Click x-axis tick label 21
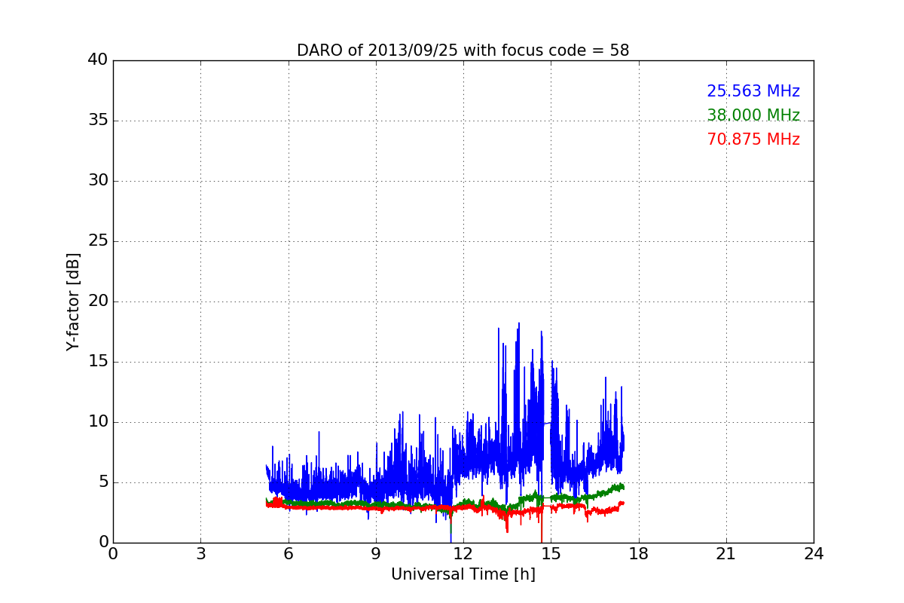904x603 pixels. pyautogui.click(x=726, y=554)
